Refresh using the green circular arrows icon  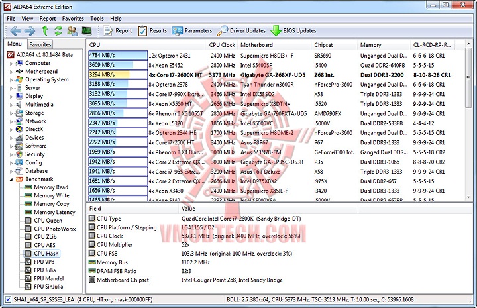coord(58,30)
